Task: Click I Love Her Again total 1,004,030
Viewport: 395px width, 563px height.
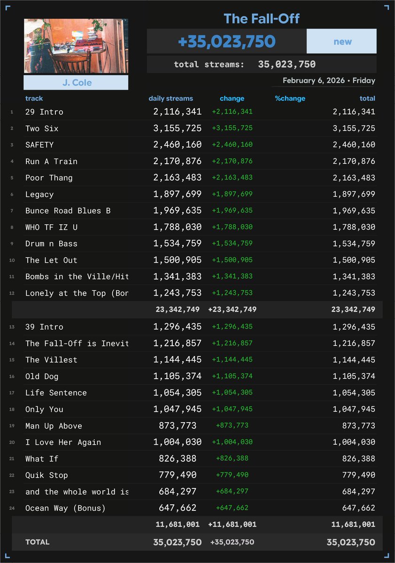Action: (x=354, y=442)
